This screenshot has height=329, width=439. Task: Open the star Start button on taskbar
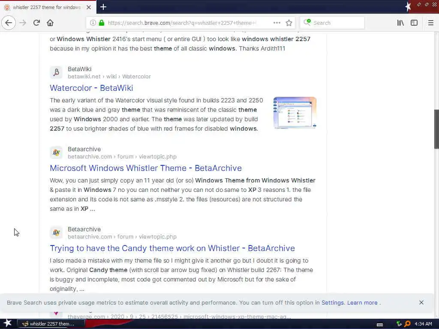[7, 323]
